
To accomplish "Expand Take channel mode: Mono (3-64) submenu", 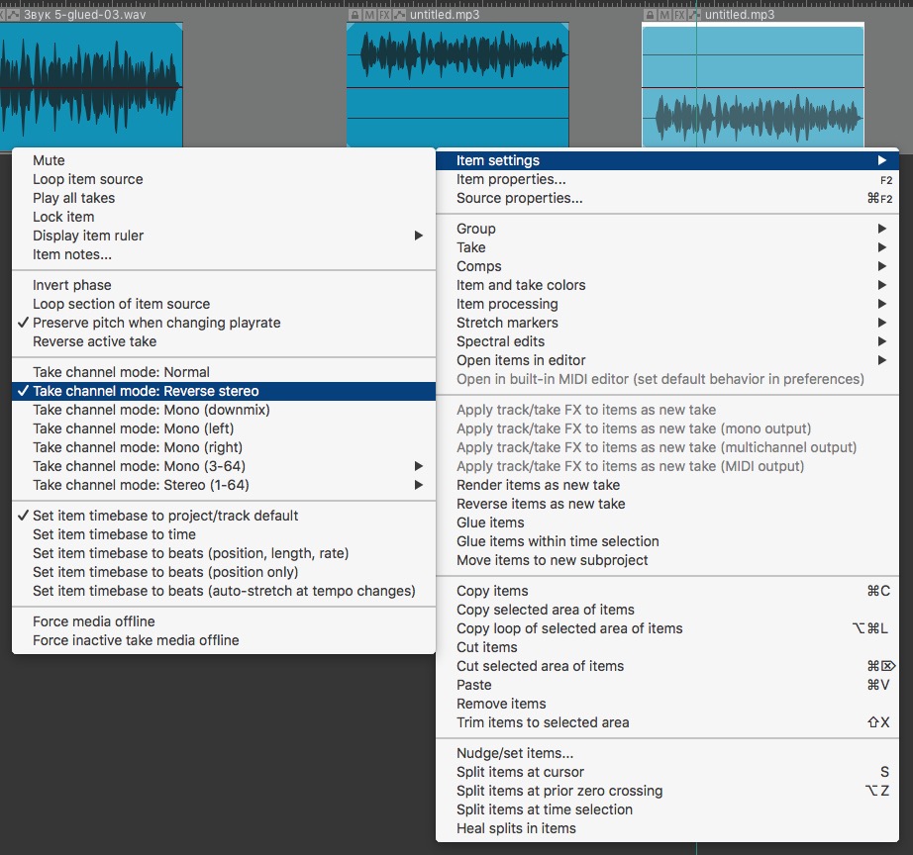I will tap(224, 466).
